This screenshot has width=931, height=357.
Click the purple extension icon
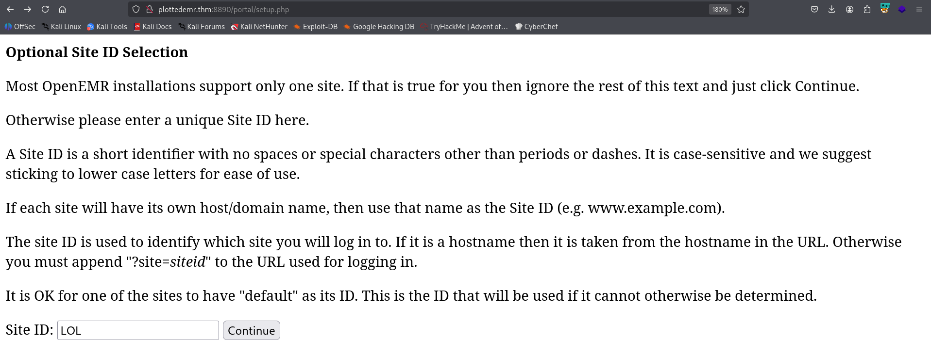click(902, 9)
